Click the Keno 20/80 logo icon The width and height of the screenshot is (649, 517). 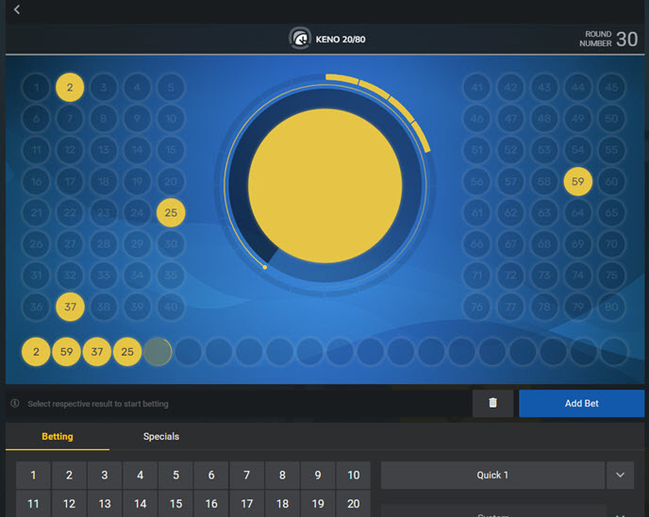[x=300, y=39]
